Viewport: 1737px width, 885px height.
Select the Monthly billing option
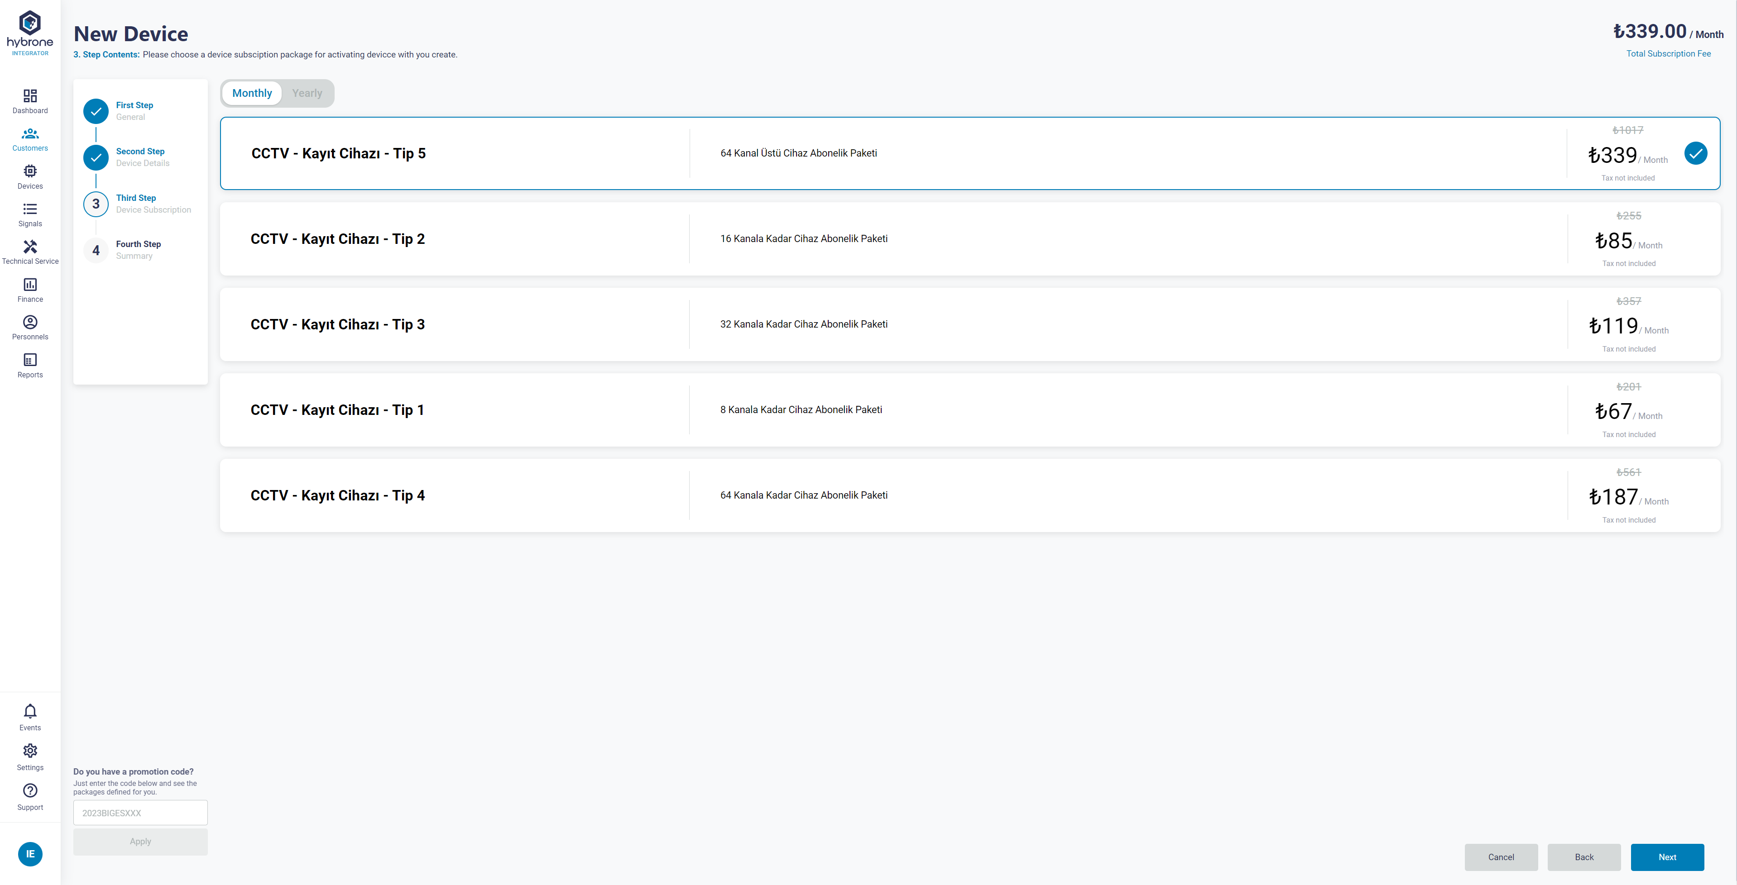coord(251,94)
